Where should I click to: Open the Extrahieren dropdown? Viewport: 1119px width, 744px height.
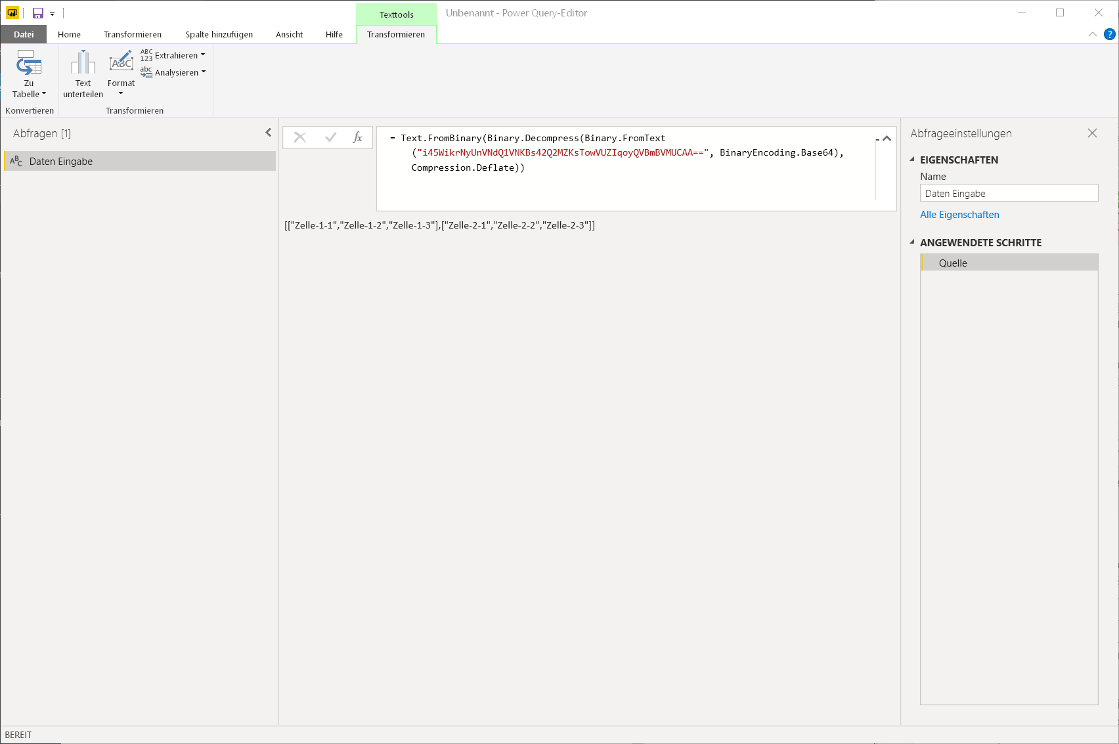(x=173, y=55)
